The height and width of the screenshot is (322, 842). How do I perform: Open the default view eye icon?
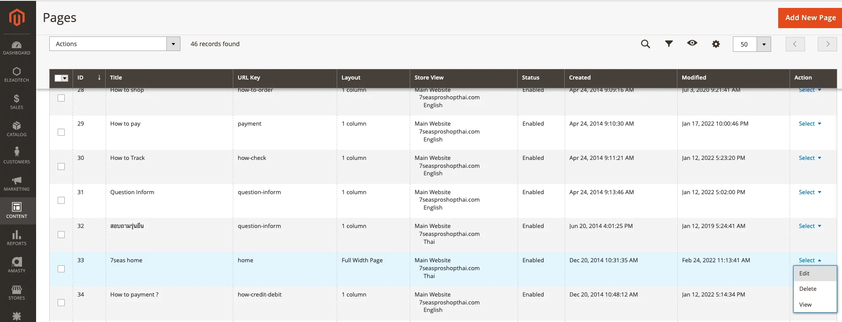click(692, 43)
